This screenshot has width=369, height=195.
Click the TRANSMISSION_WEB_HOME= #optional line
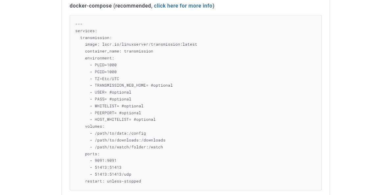133,85
